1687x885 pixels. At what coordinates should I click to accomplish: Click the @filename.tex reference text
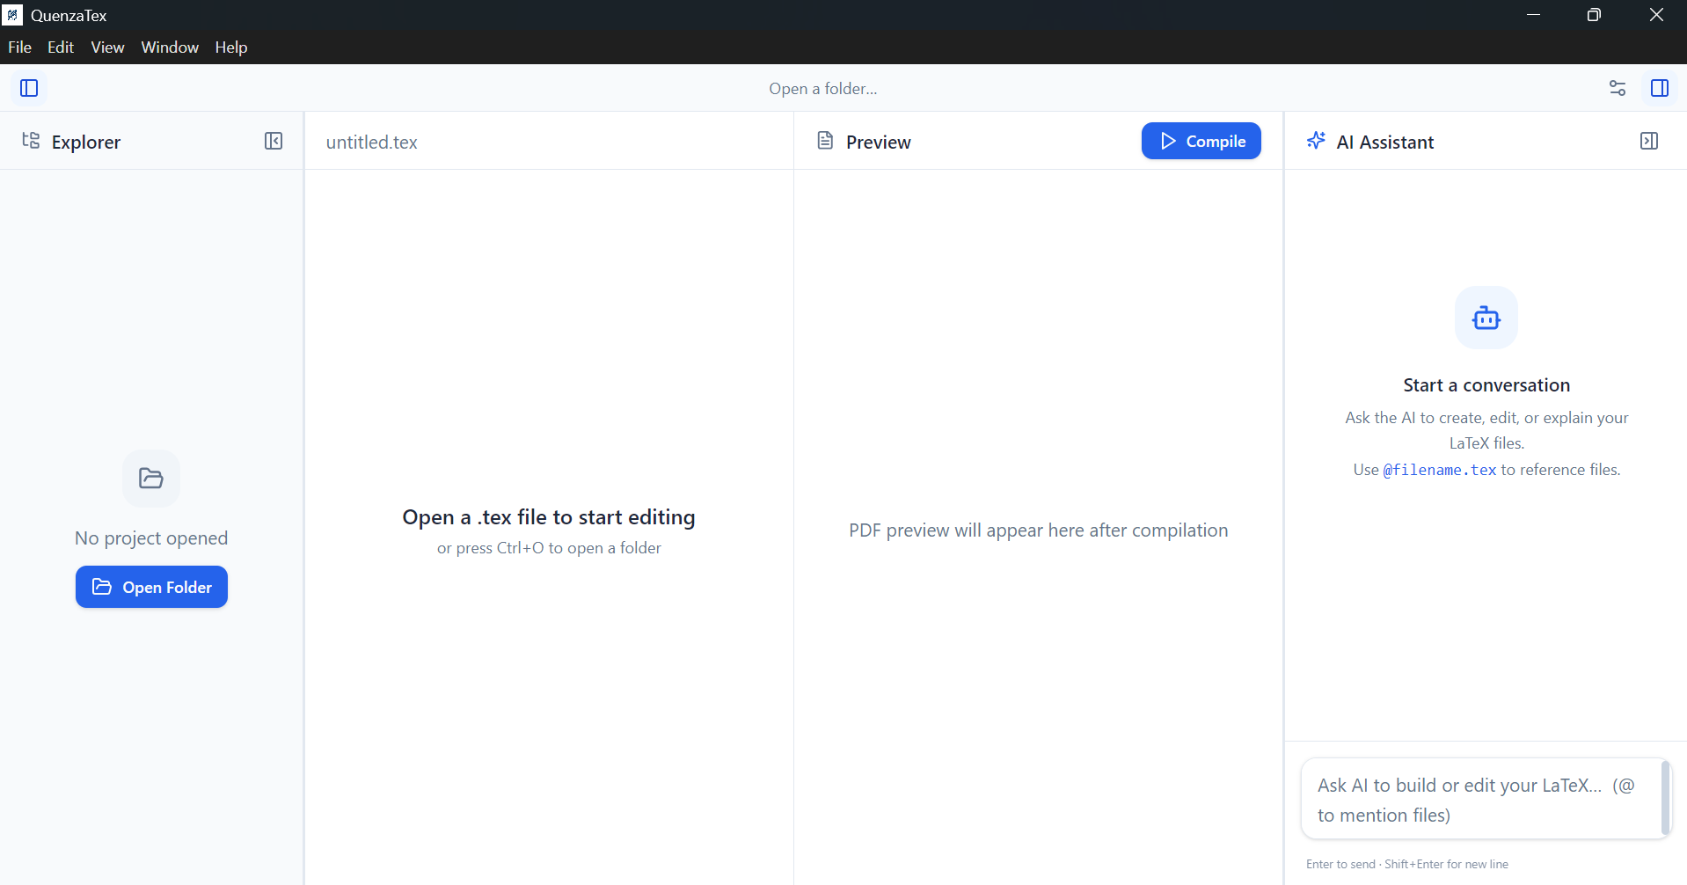click(1440, 470)
